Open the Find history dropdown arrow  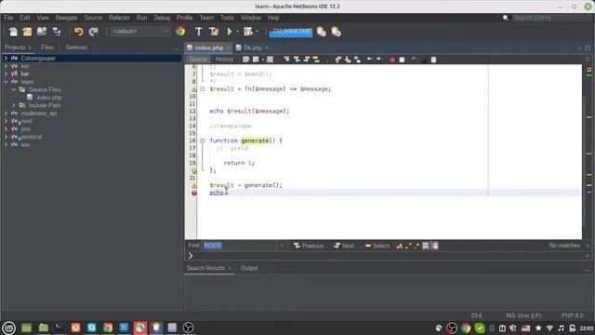(282, 246)
